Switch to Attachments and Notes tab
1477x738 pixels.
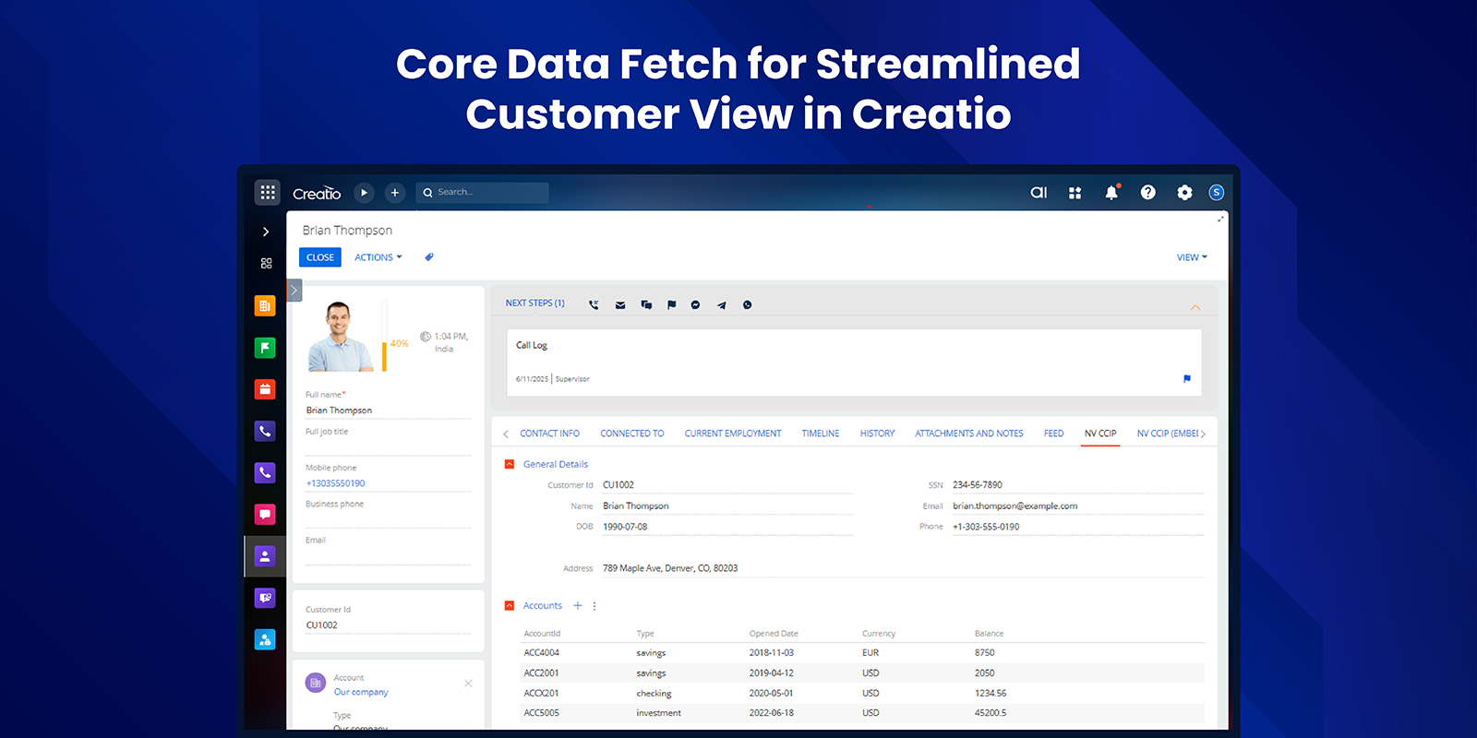pyautogui.click(x=969, y=434)
